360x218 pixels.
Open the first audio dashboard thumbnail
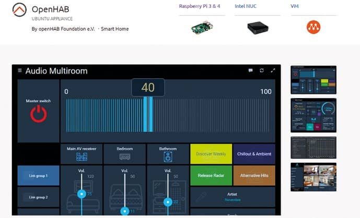point(313,80)
